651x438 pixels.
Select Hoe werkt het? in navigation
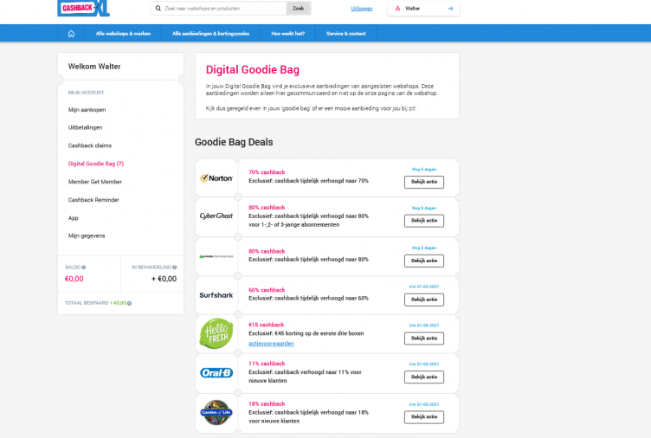pos(287,34)
